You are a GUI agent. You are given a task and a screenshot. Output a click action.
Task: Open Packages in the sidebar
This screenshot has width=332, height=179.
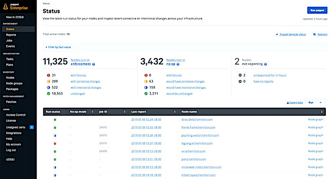12,89
